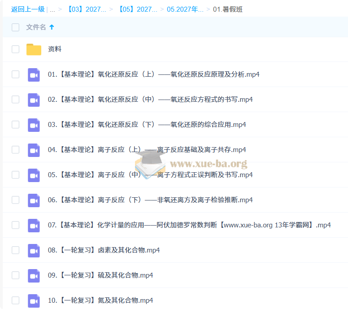Select checkbox for 09 硫及其化合物.mp4
Screen dimensions: 348x309
tap(15, 275)
